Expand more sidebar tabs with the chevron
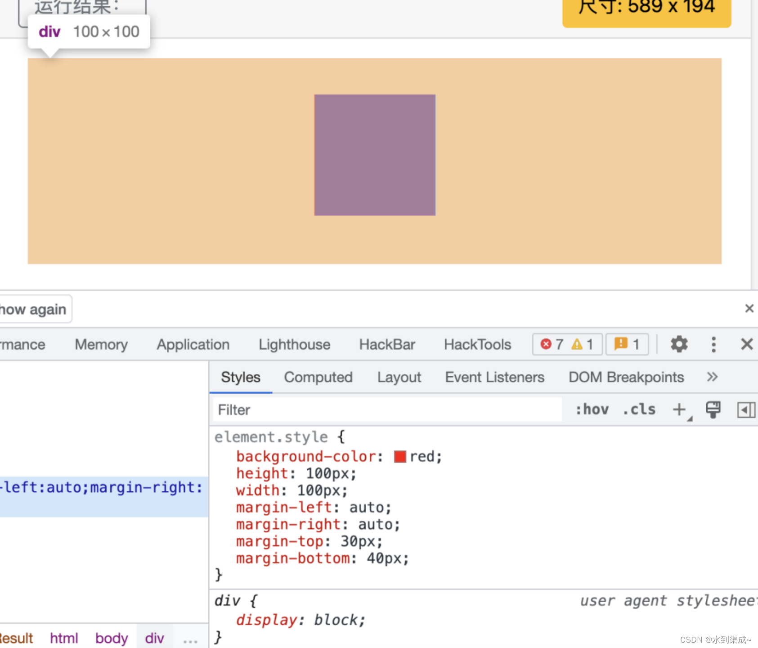The width and height of the screenshot is (758, 648). pos(712,377)
